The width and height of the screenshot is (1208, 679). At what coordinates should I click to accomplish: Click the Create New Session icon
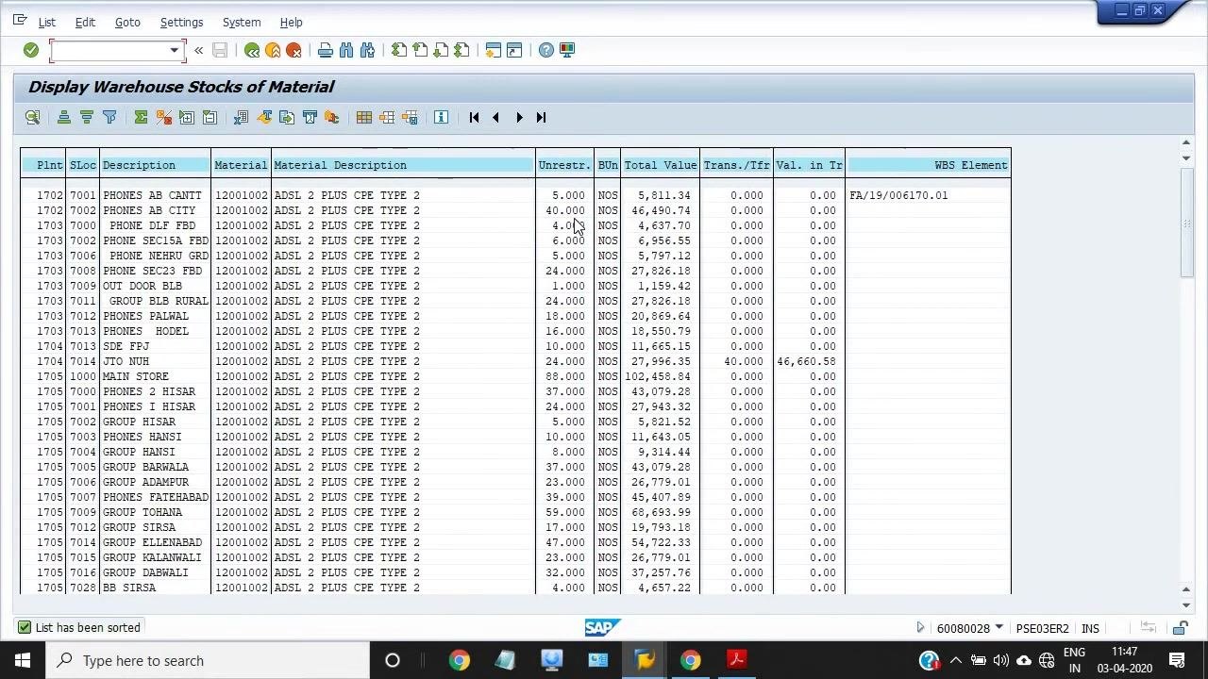[x=493, y=50]
